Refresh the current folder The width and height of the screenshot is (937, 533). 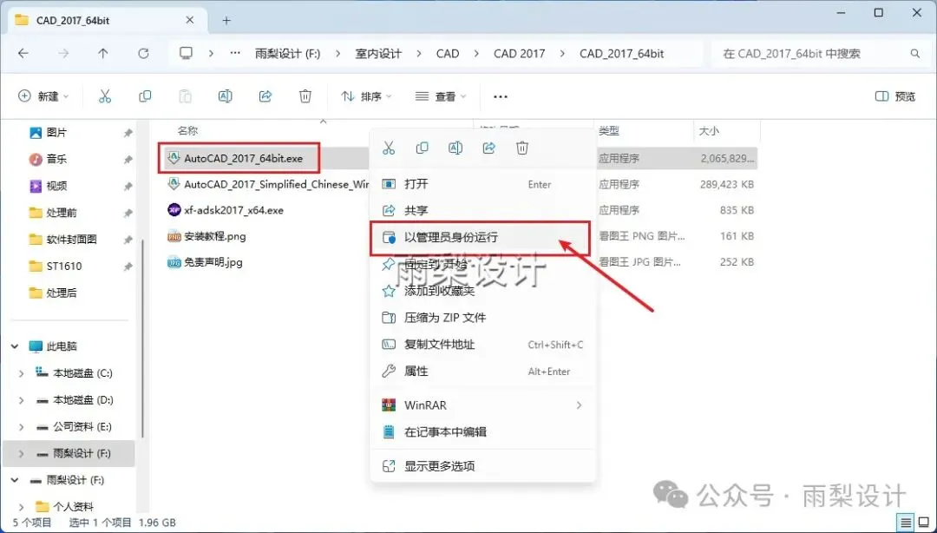[143, 53]
